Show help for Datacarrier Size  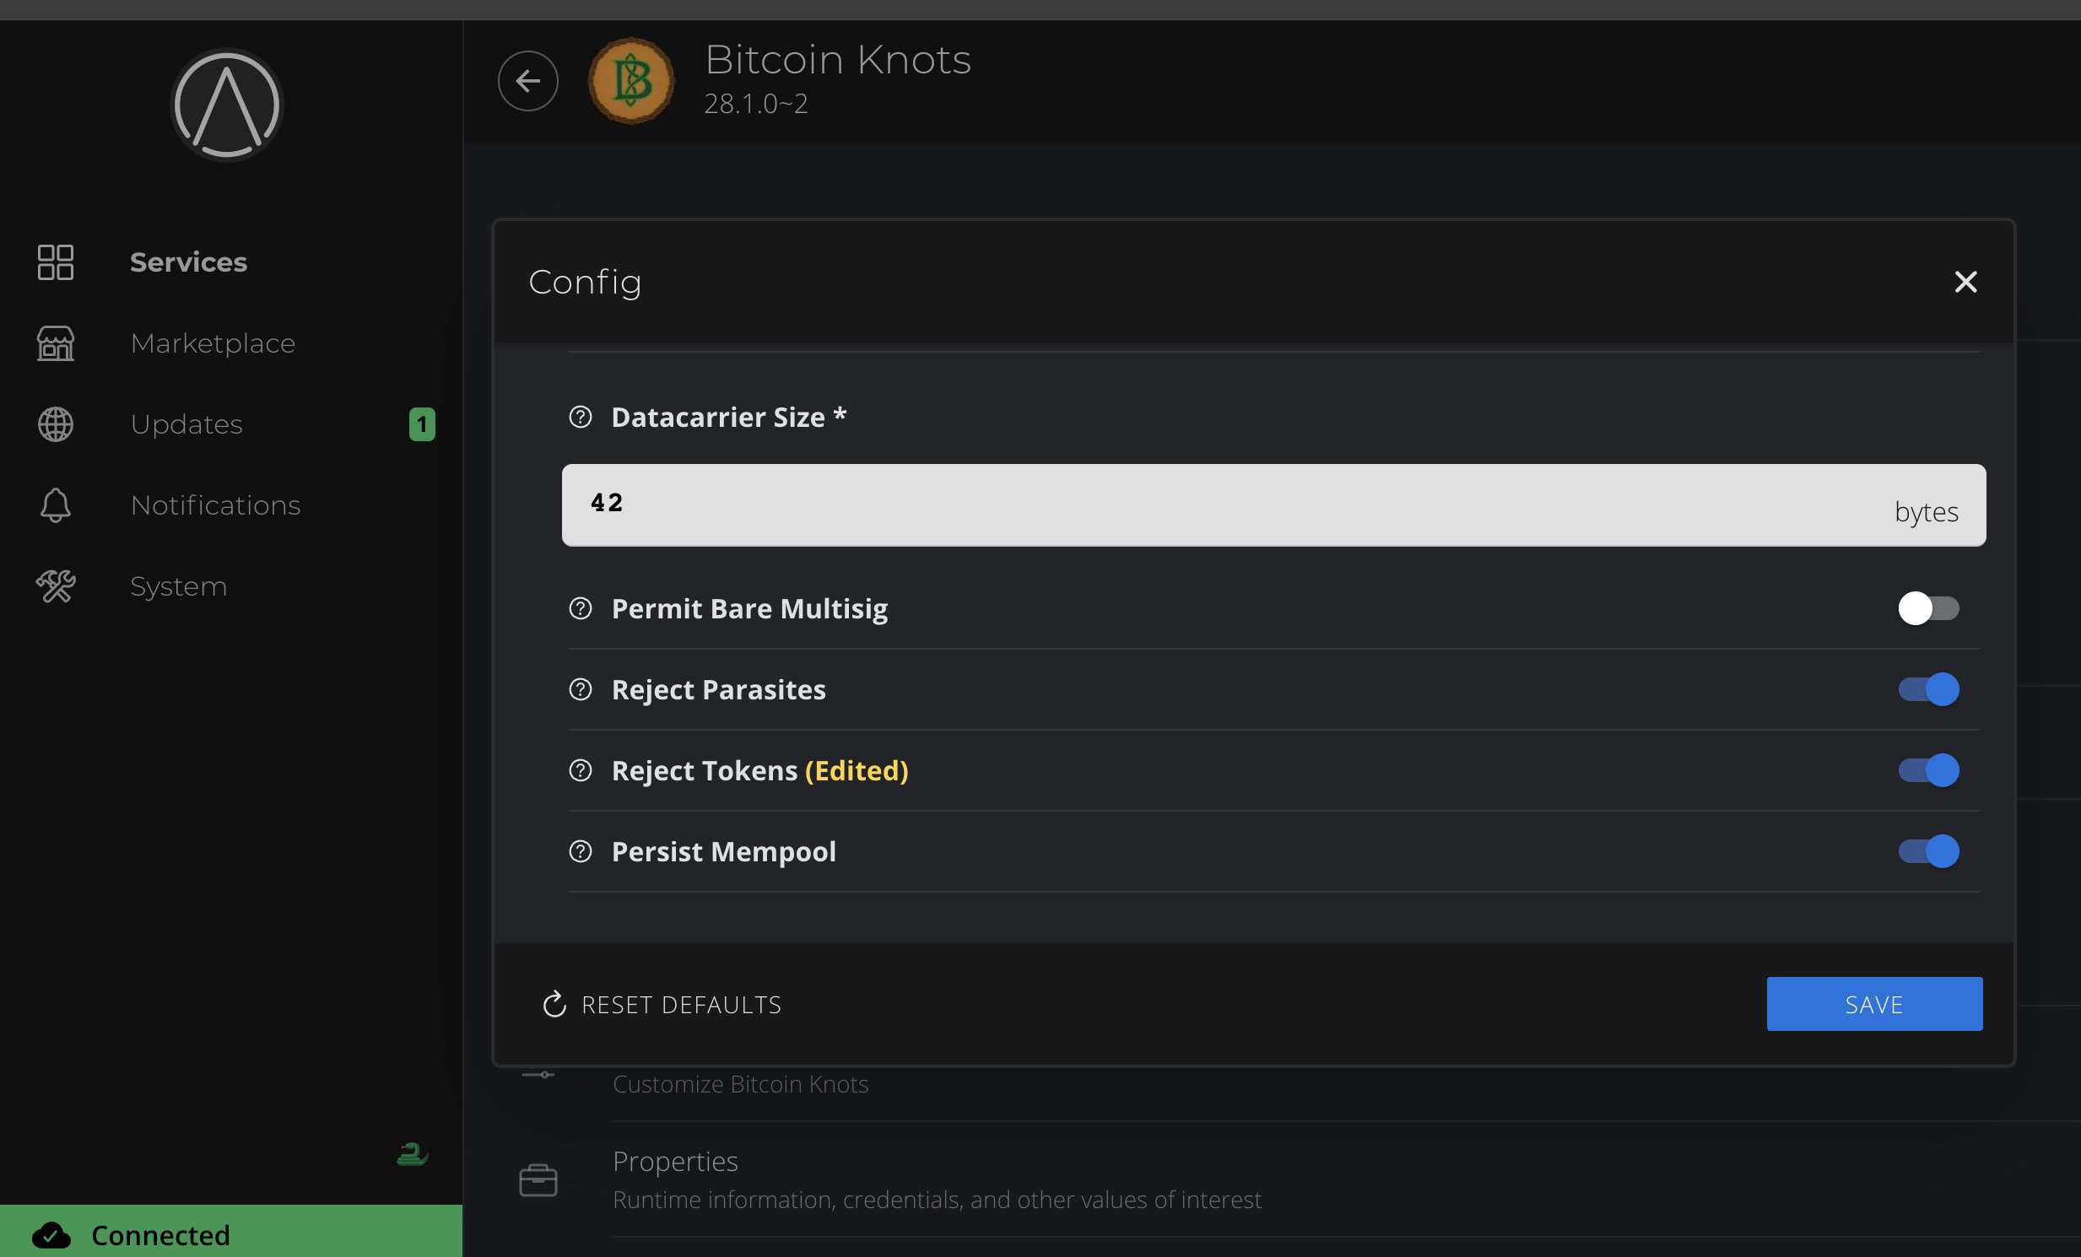tap(581, 417)
